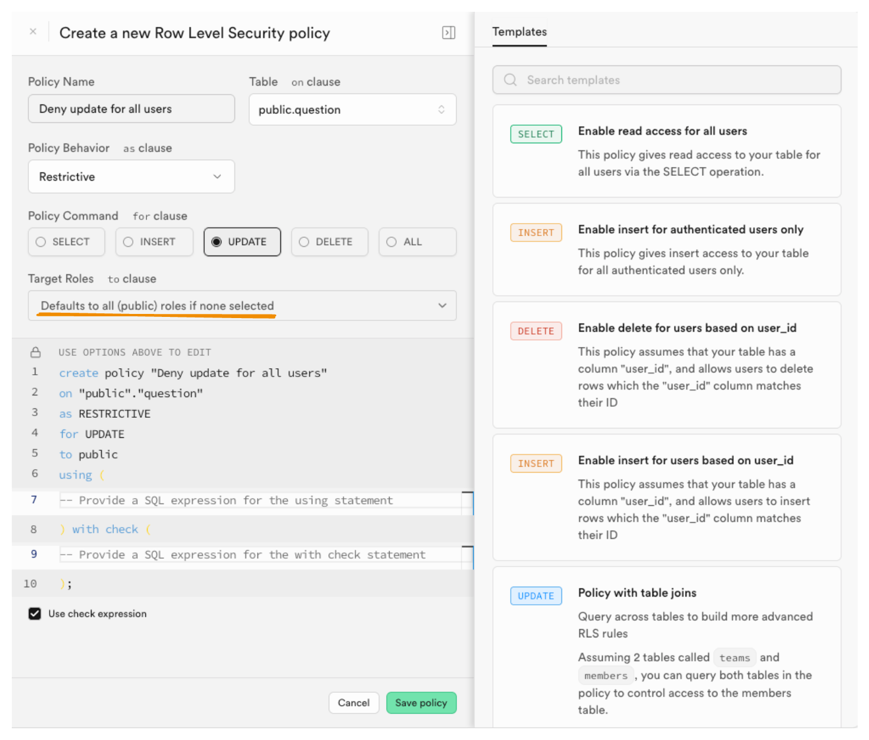Collapse the templates side panel icon
Image resolution: width=869 pixels, height=740 pixels.
(x=448, y=32)
